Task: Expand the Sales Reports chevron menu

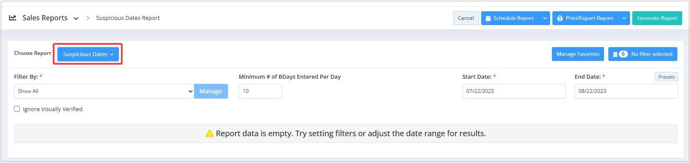Action: tap(76, 18)
